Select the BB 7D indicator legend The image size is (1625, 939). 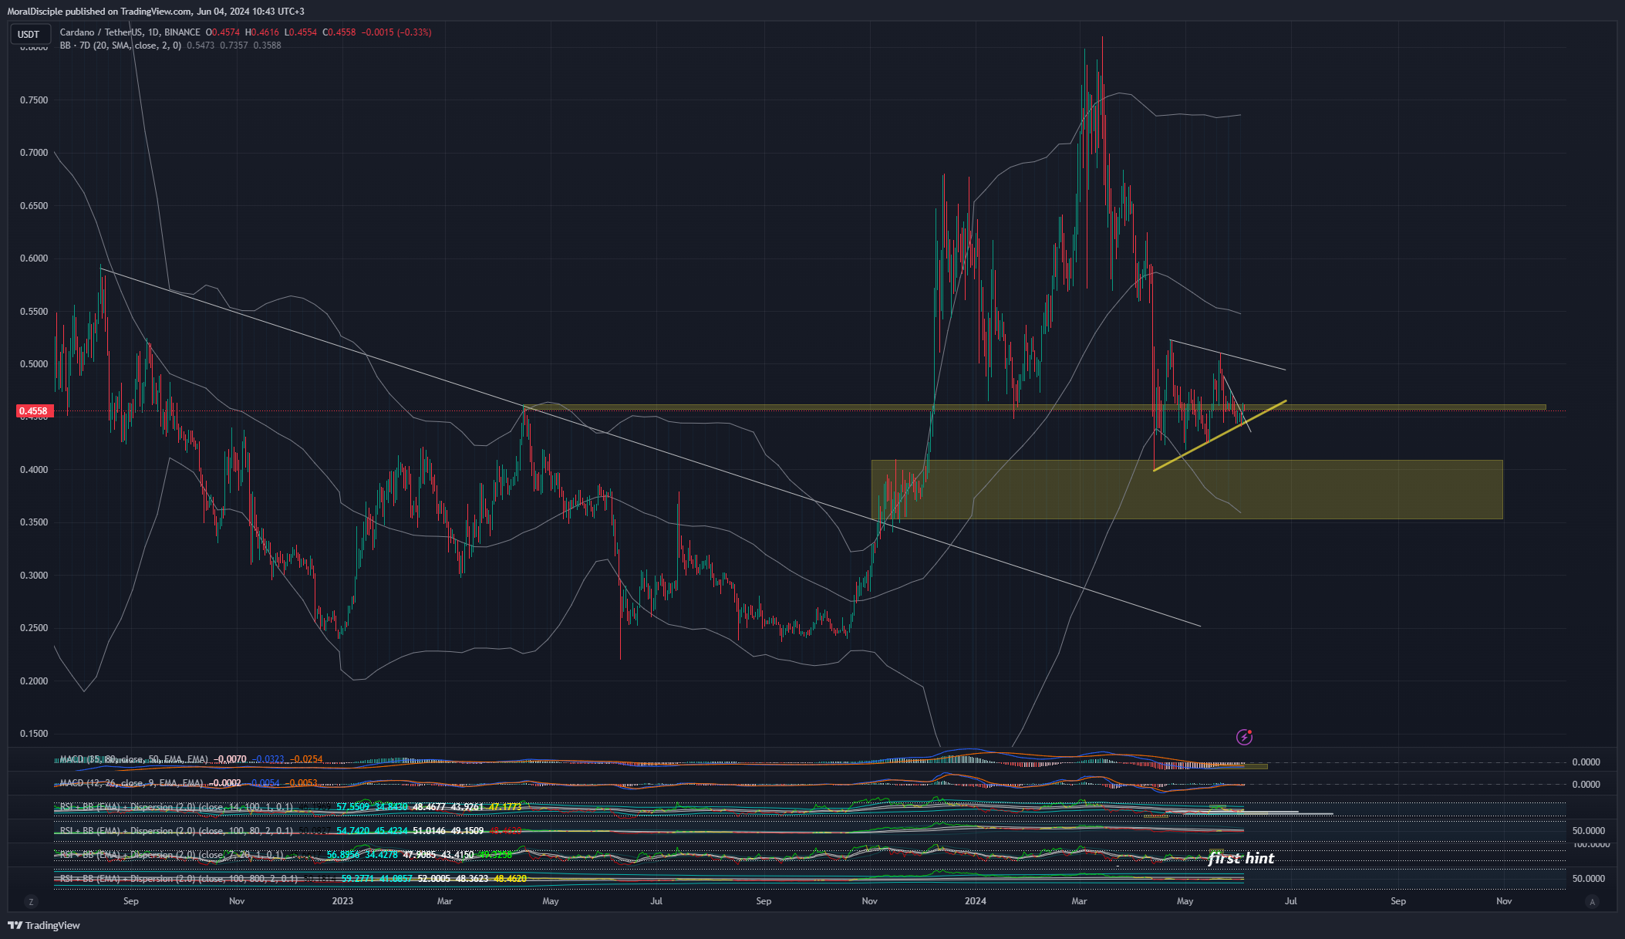coord(120,46)
